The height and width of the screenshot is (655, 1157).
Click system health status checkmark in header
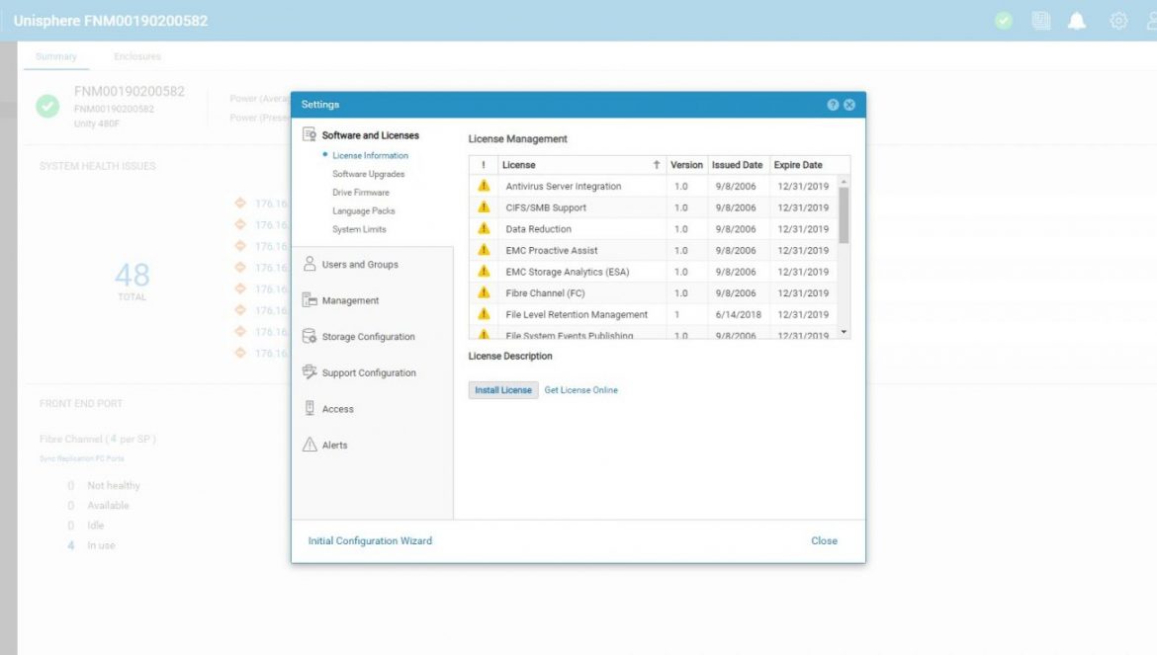tap(1004, 21)
